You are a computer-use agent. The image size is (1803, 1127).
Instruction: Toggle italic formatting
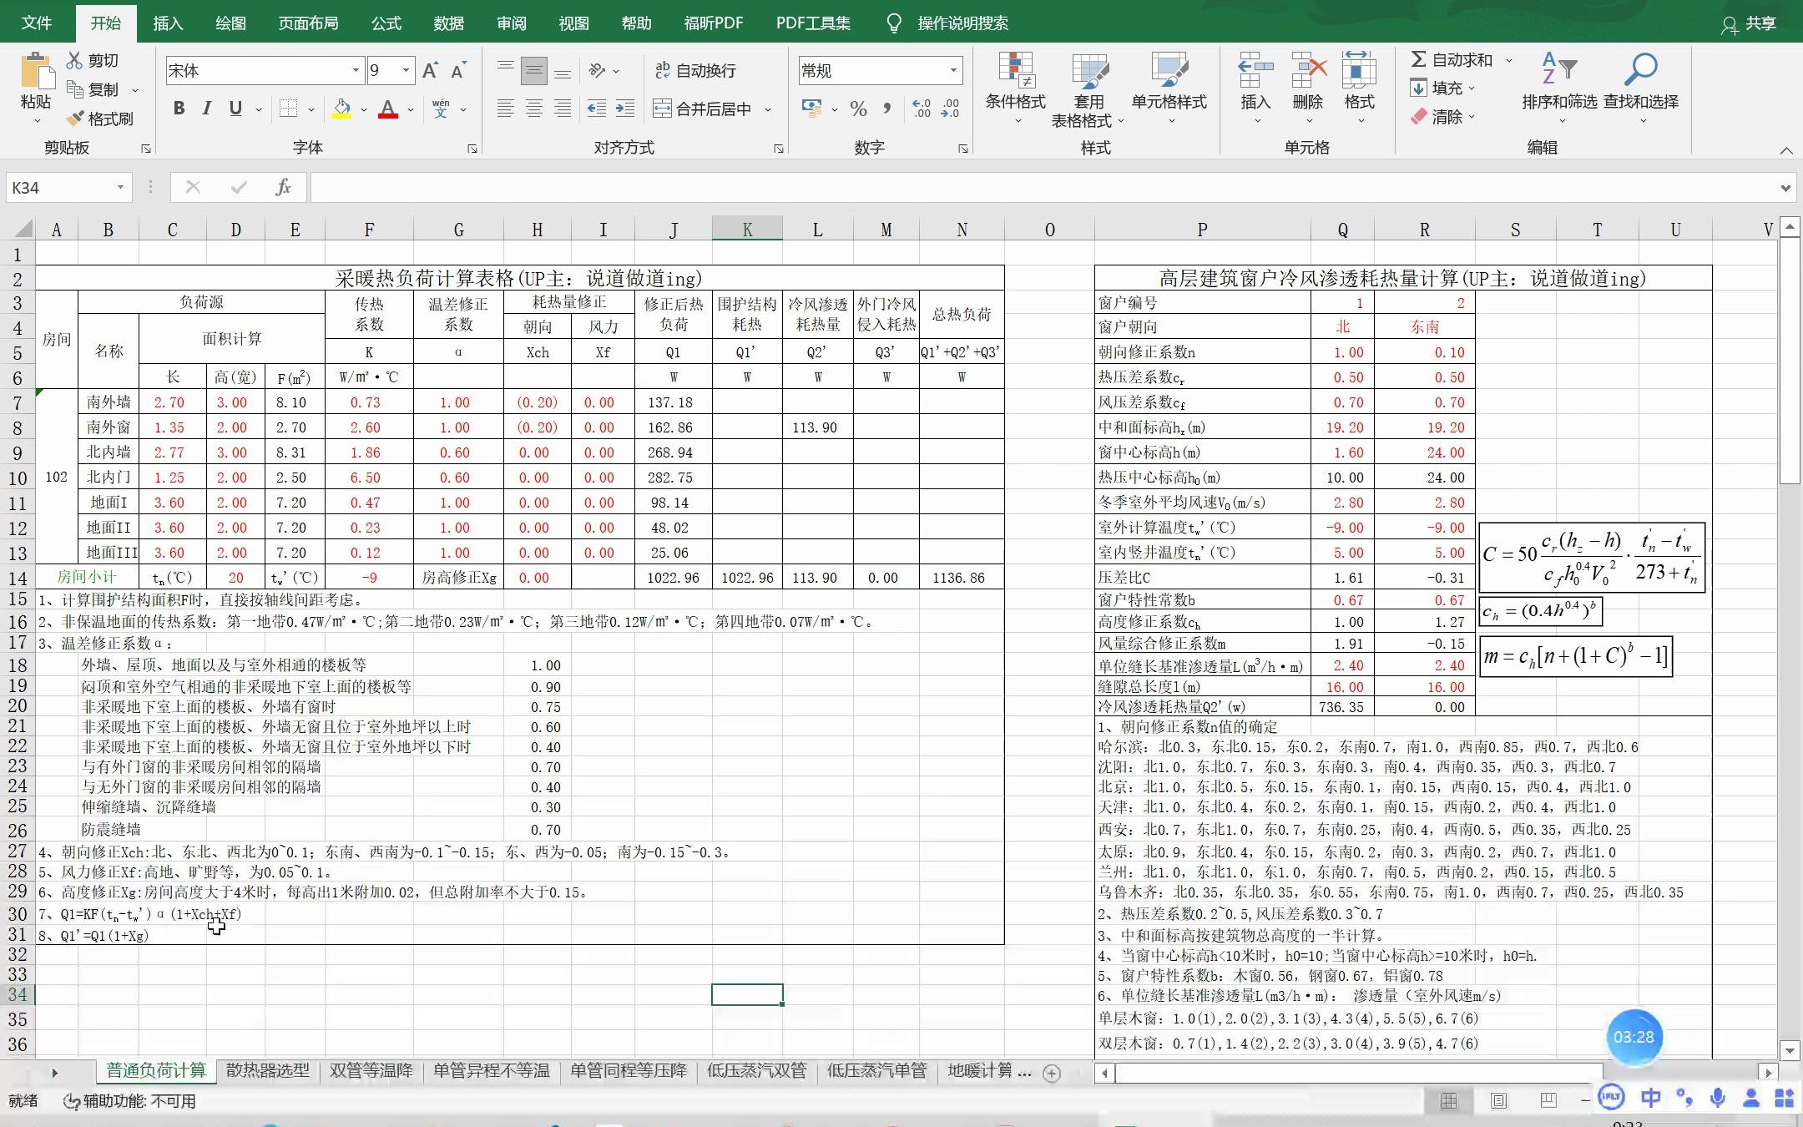pyautogui.click(x=206, y=109)
